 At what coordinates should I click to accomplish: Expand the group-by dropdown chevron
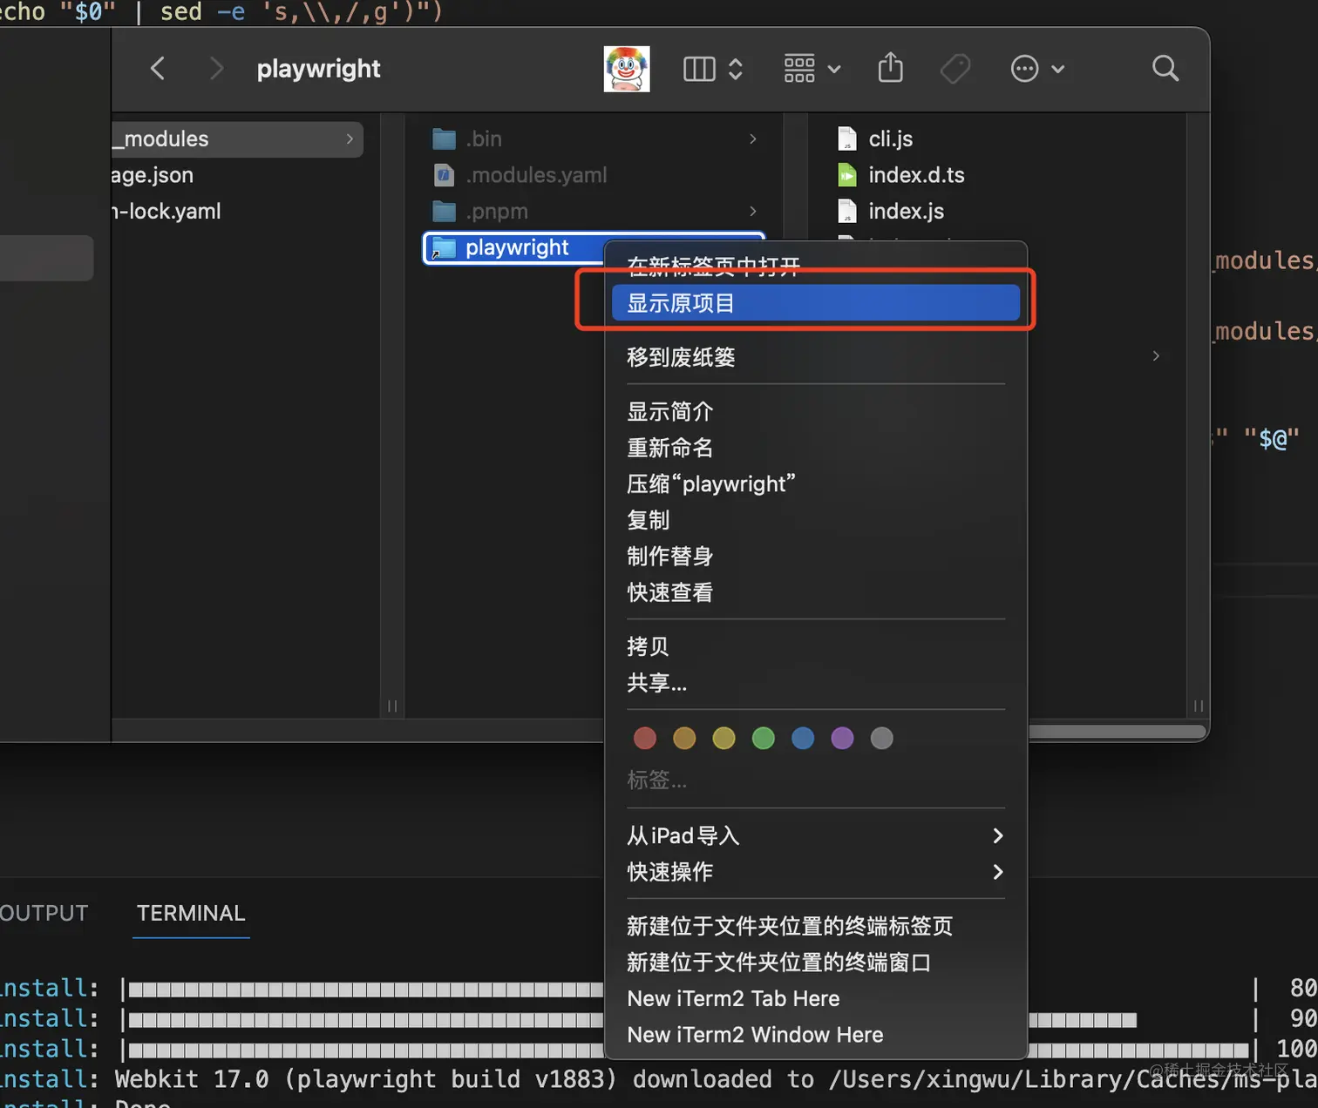pyautogui.click(x=834, y=69)
